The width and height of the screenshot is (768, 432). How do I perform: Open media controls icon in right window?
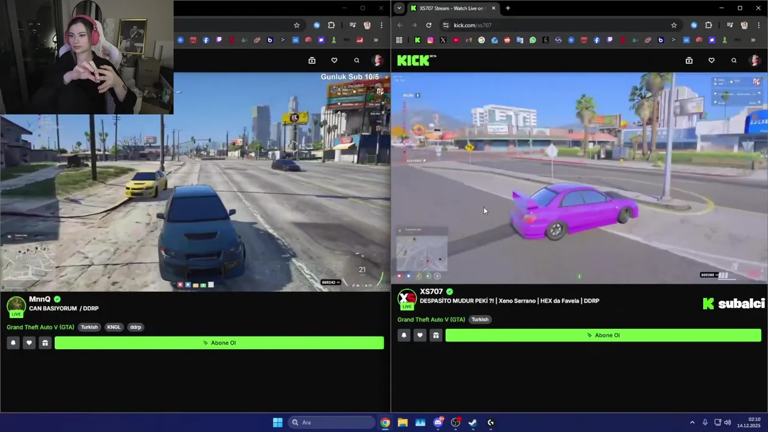[730, 25]
